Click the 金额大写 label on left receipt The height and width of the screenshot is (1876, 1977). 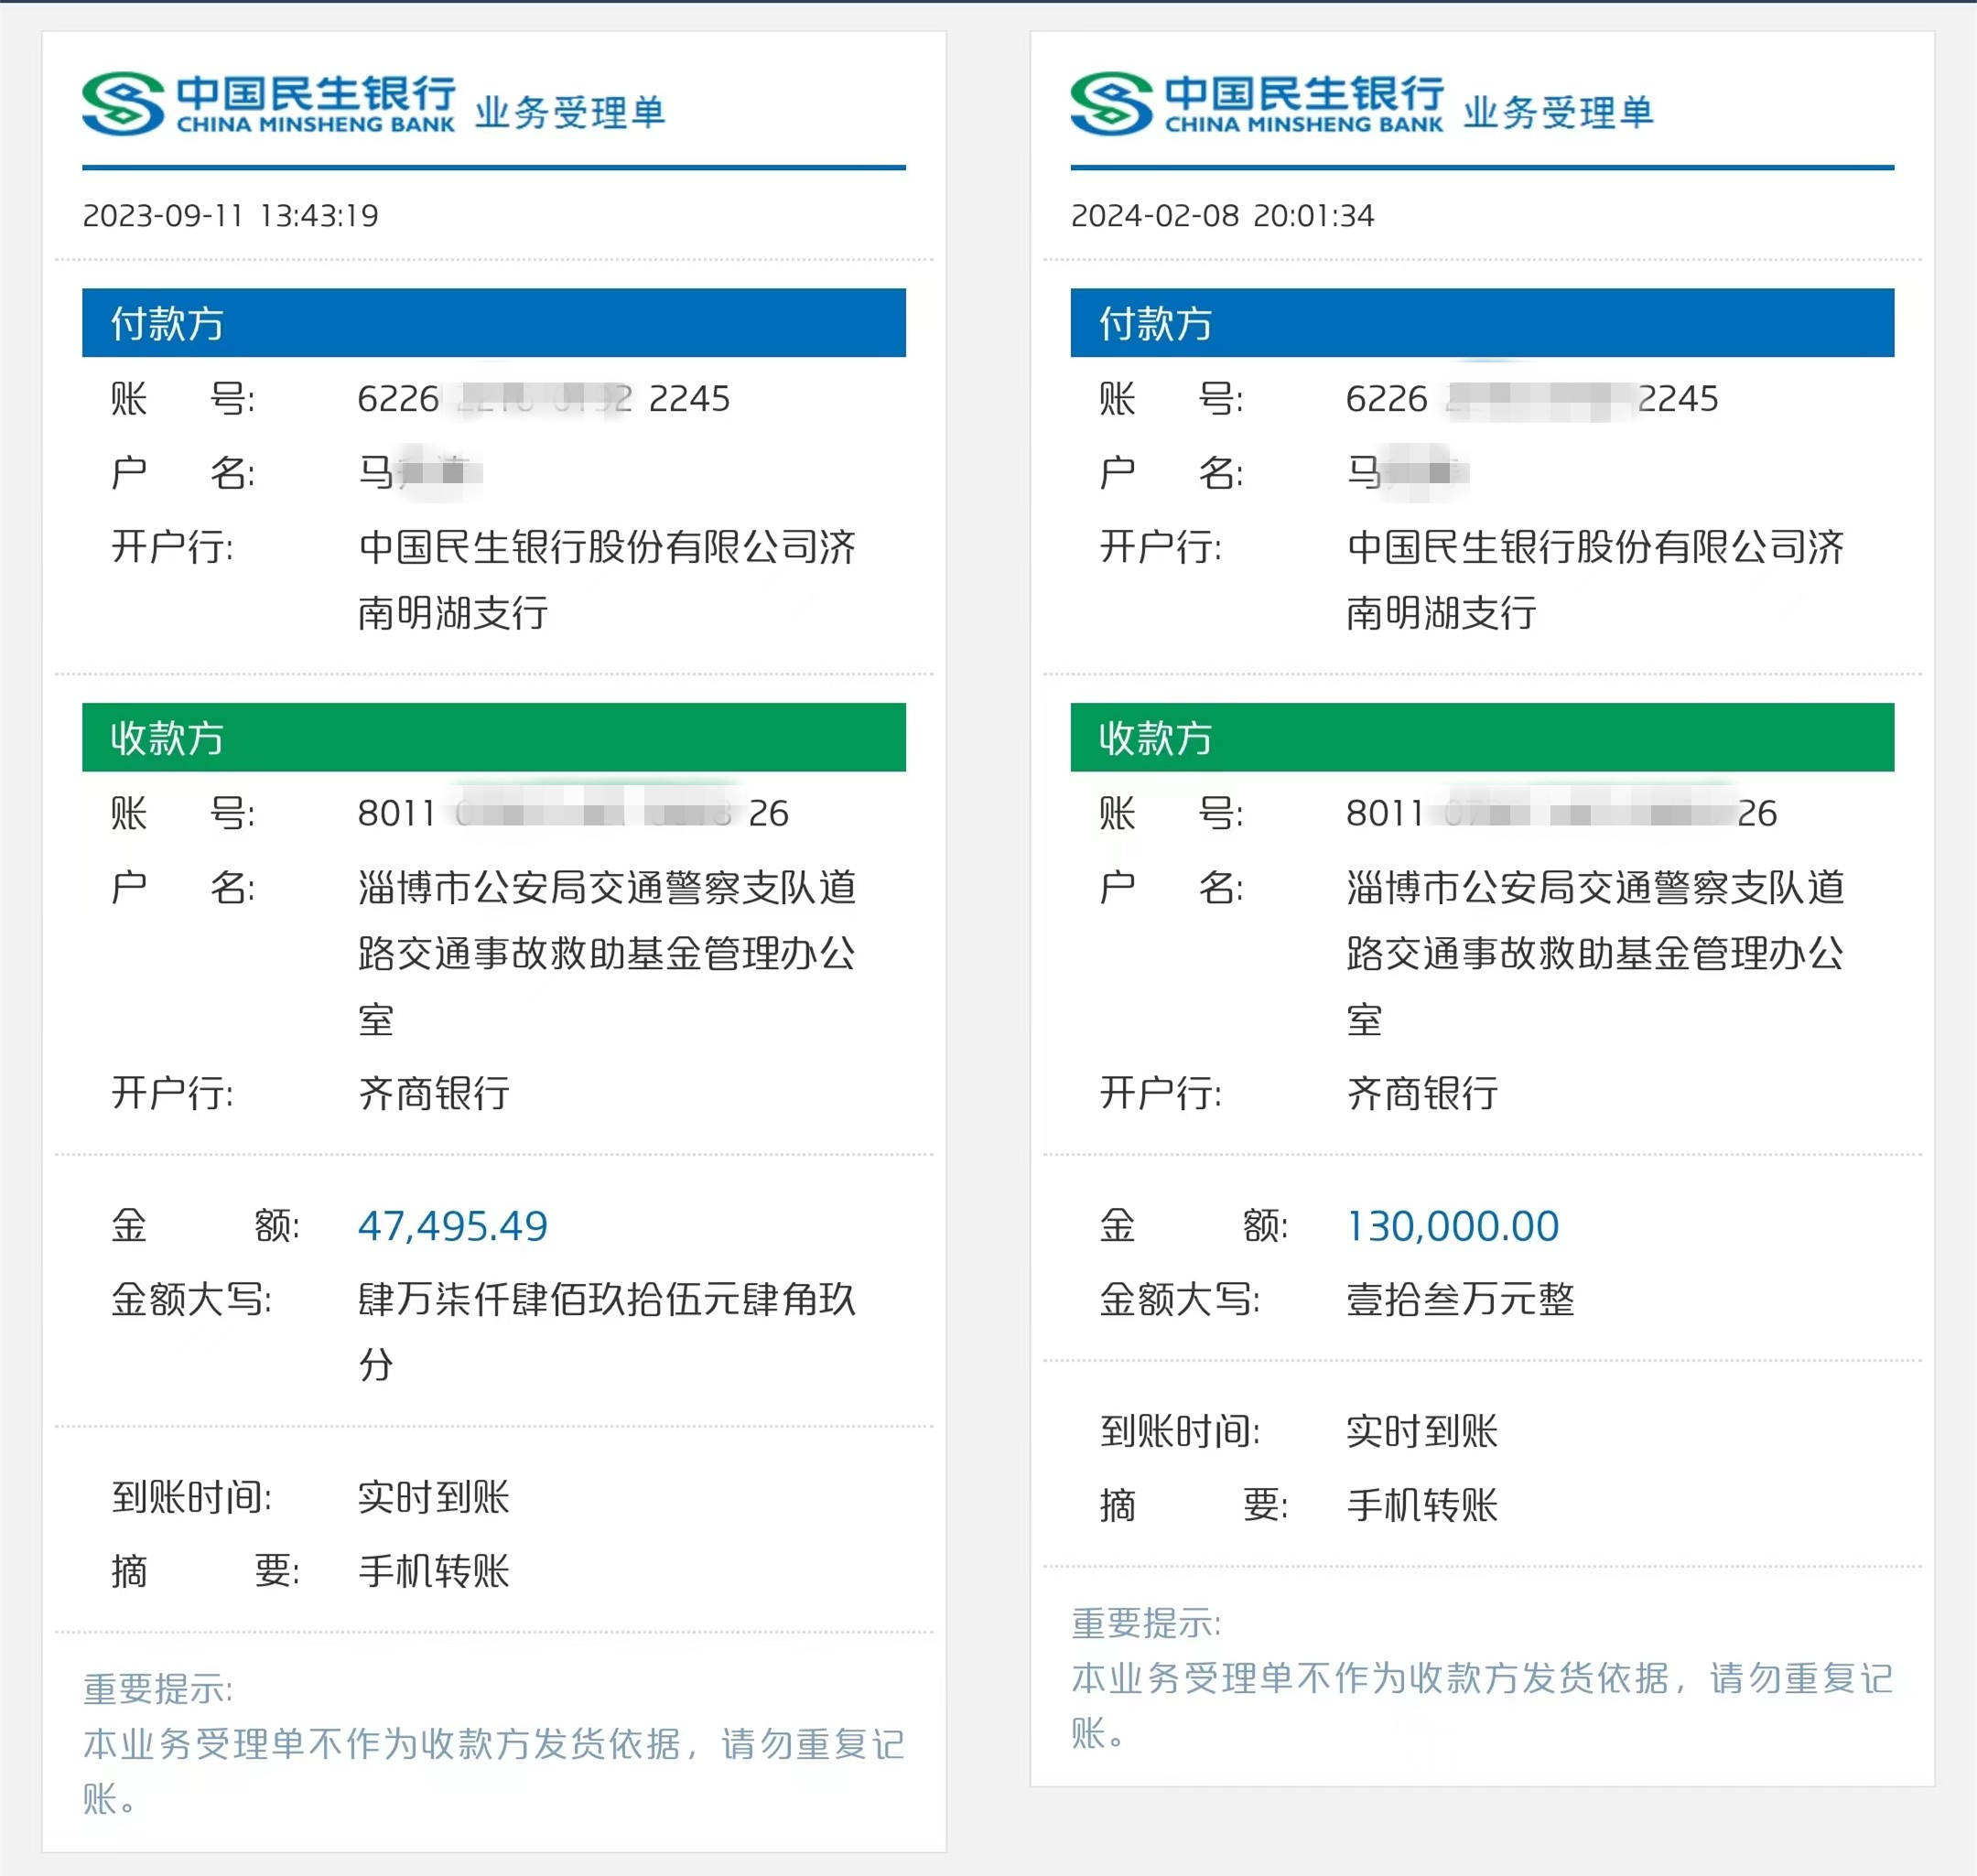(191, 1299)
